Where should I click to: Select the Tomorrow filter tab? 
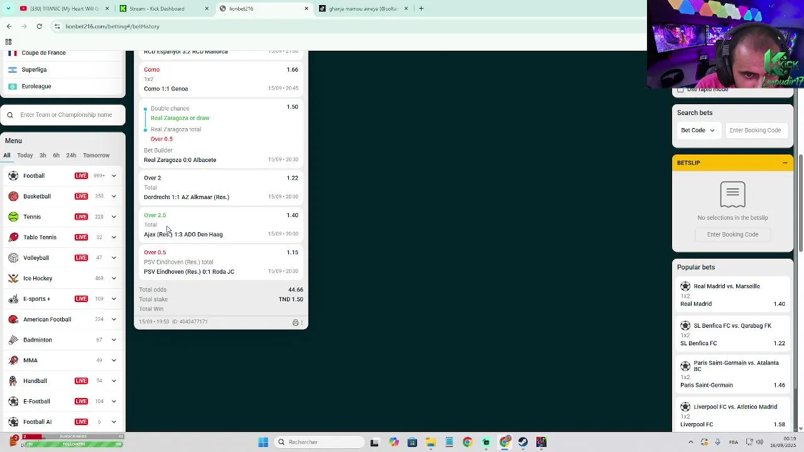pyautogui.click(x=96, y=155)
